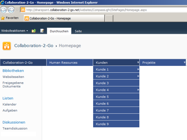The height and width of the screenshot is (140, 187).
Task: Choose Kunde 1 from the menu
Action: (x=116, y=69)
